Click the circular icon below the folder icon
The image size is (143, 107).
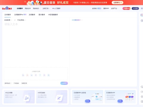click(x=142, y=97)
